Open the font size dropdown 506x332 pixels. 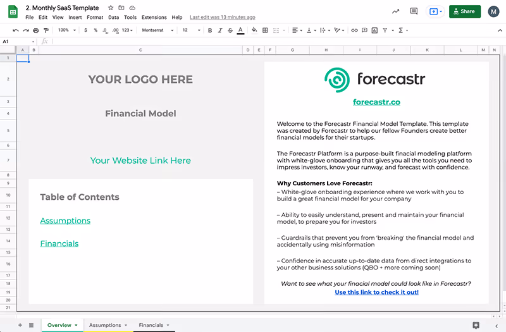point(192,30)
